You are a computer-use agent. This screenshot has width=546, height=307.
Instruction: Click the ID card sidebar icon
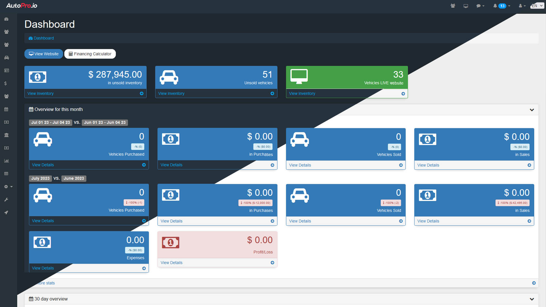pos(7,70)
